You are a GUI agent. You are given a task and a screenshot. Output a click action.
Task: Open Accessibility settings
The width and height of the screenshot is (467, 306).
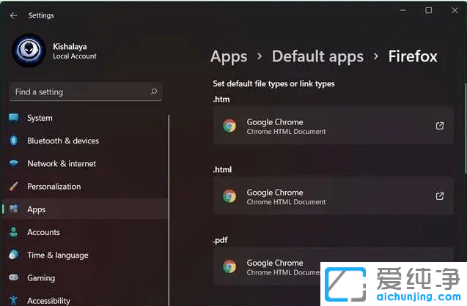[86, 299]
